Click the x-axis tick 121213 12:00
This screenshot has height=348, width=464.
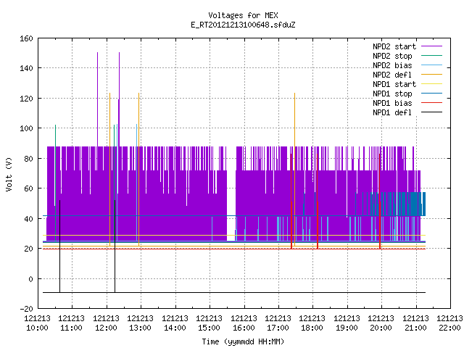pyautogui.click(x=107, y=323)
